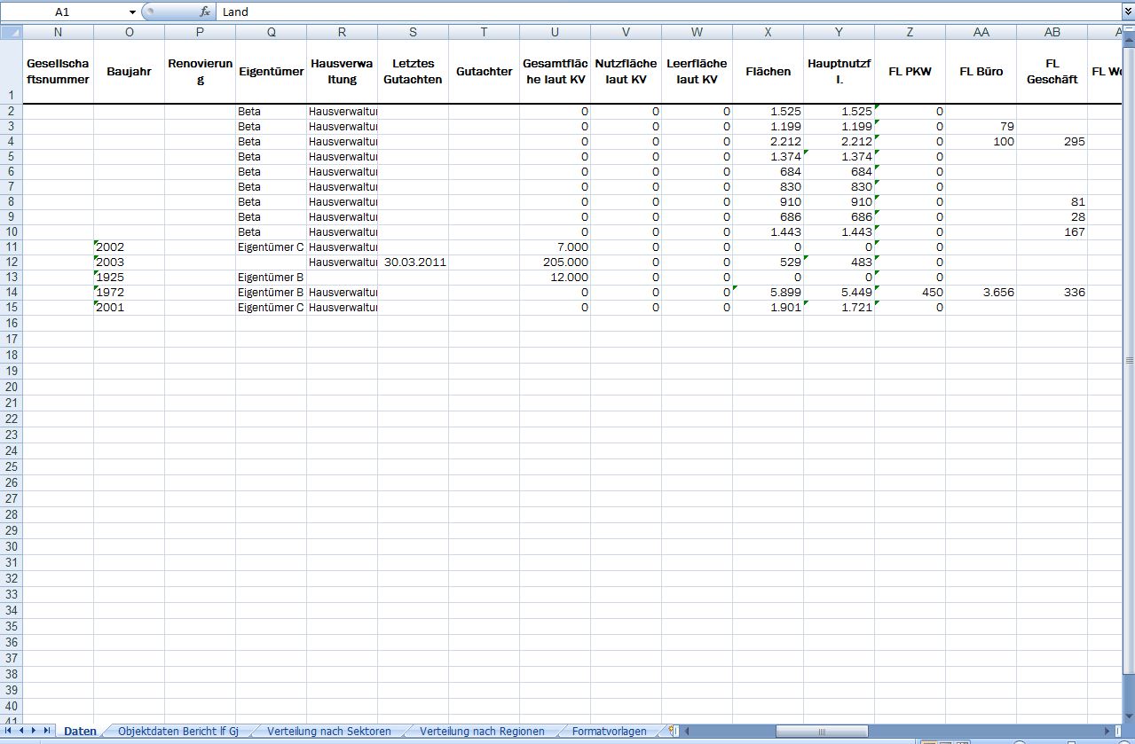The image size is (1135, 744).
Task: Select column Y header
Action: pyautogui.click(x=839, y=32)
